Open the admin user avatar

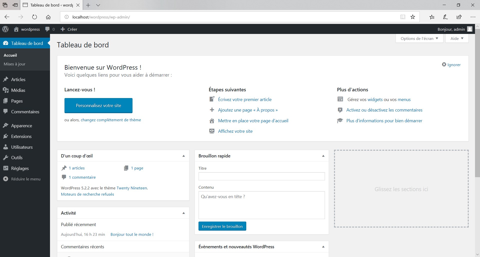click(470, 29)
